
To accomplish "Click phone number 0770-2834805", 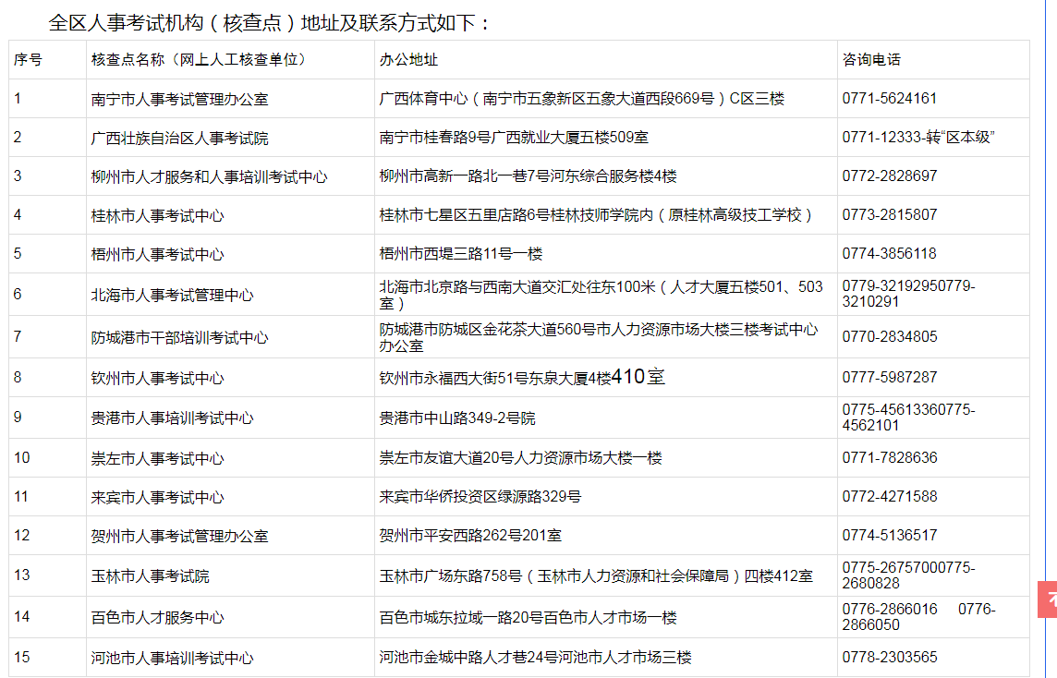I will (x=889, y=337).
